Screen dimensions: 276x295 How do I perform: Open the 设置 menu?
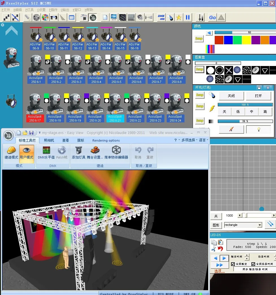(41, 10)
